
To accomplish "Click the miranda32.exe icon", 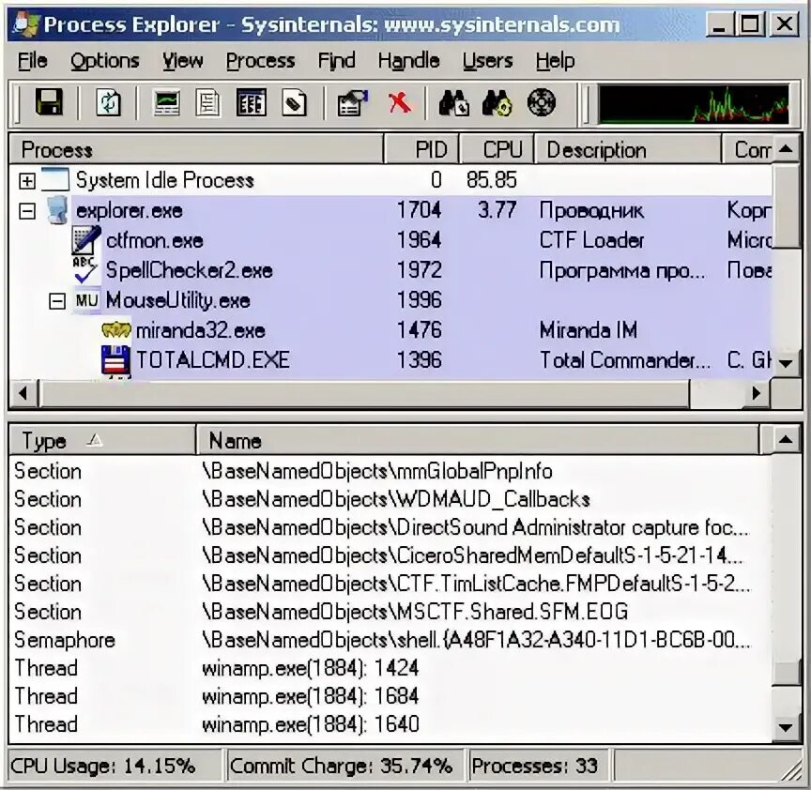I will (115, 330).
